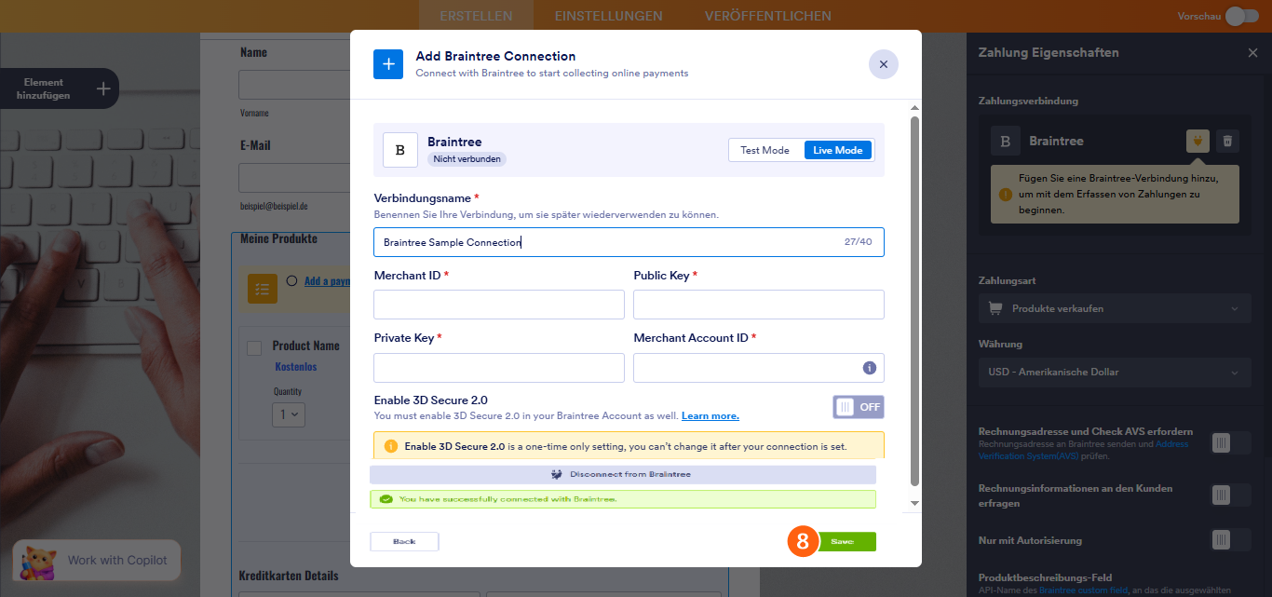The width and height of the screenshot is (1272, 597).
Task: Close the Add Braintree Connection dialog
Action: (x=883, y=64)
